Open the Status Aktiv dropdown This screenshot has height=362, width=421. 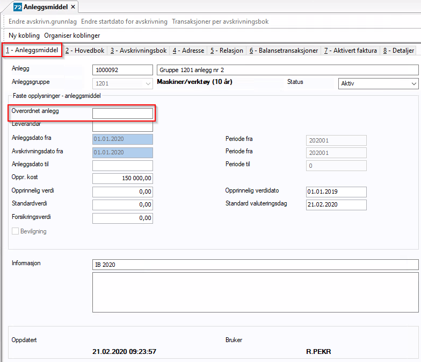[x=413, y=84]
